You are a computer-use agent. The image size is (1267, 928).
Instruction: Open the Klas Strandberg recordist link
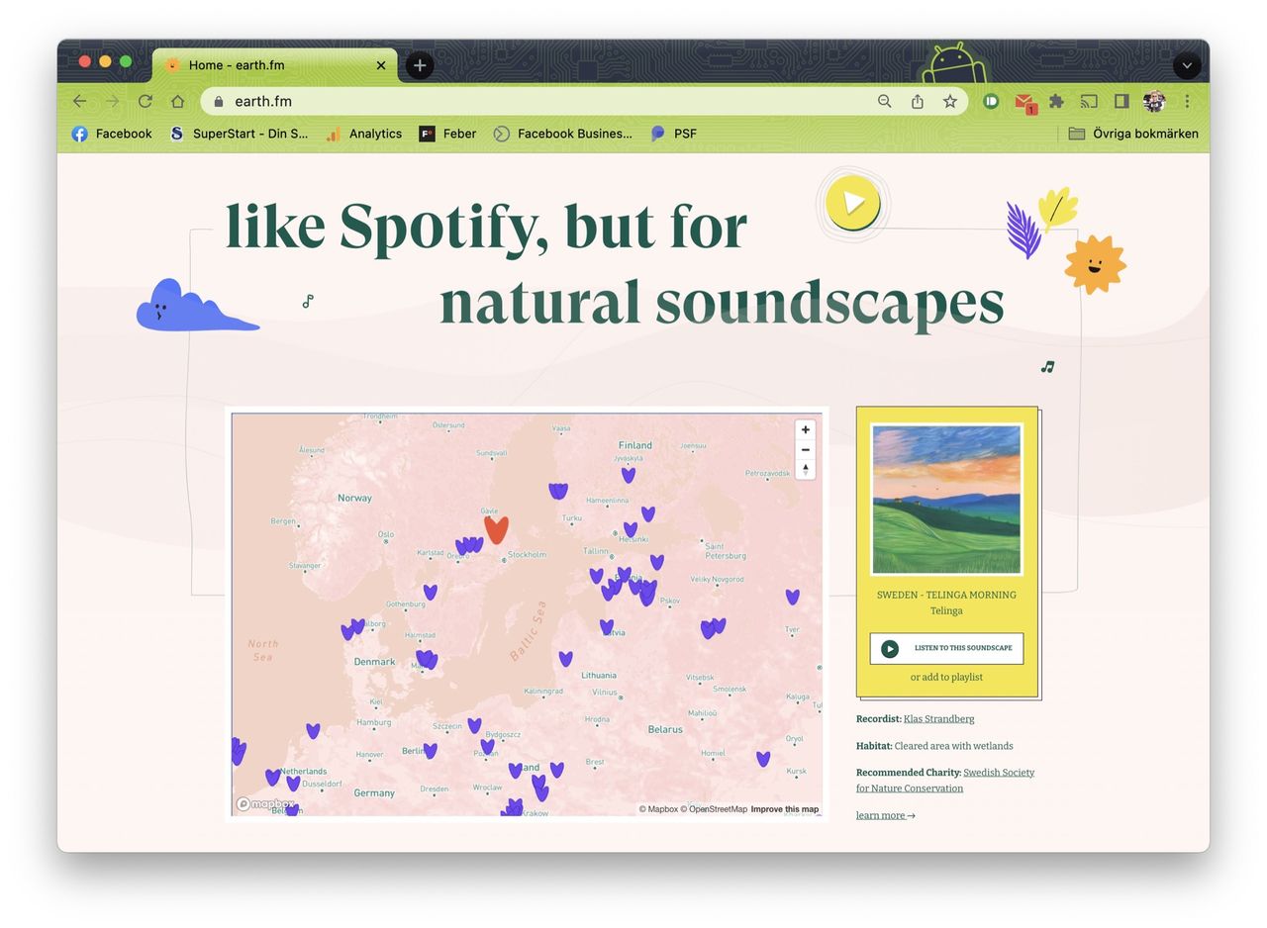938,719
